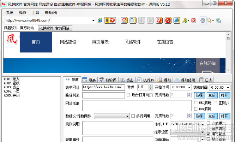235x142 pixels.
Task: Open the hammer icon dropdown arrow
Action: click(188, 20)
